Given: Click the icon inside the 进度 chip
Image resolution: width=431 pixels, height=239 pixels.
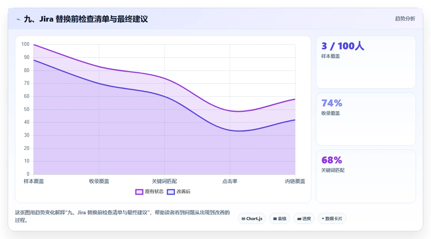Looking at the screenshot, I should click(299, 219).
